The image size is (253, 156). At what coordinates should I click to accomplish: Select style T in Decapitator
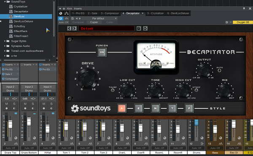[x=172, y=108]
